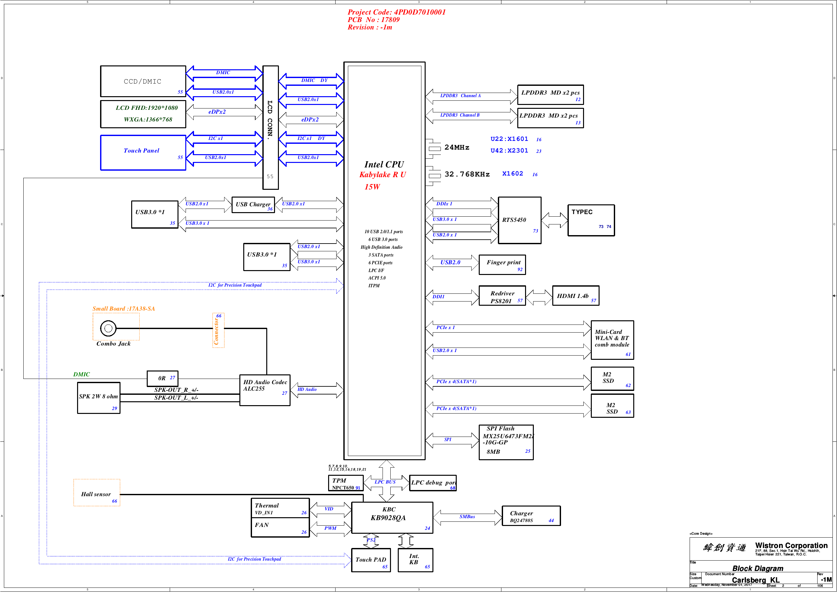
Task: Select the second LPDDR3 MD x2 pcs block, page 13
Action: [x=550, y=118]
